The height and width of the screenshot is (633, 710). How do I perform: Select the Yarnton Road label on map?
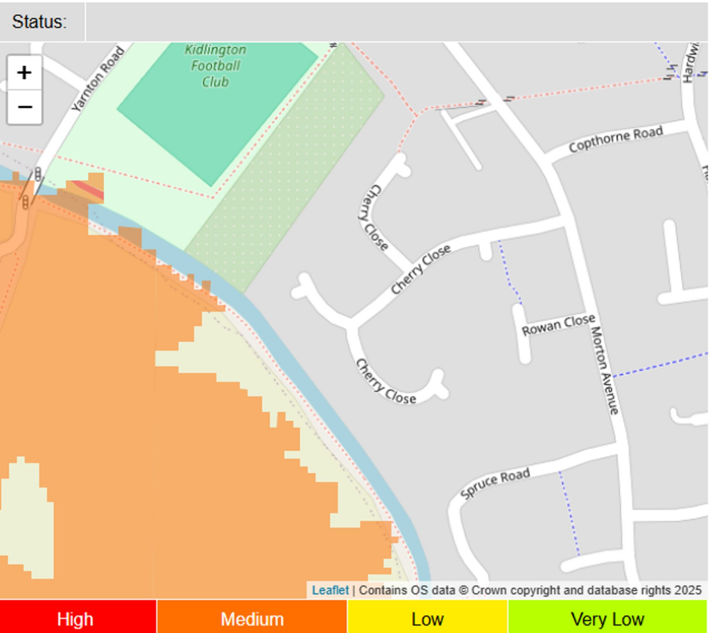(98, 79)
